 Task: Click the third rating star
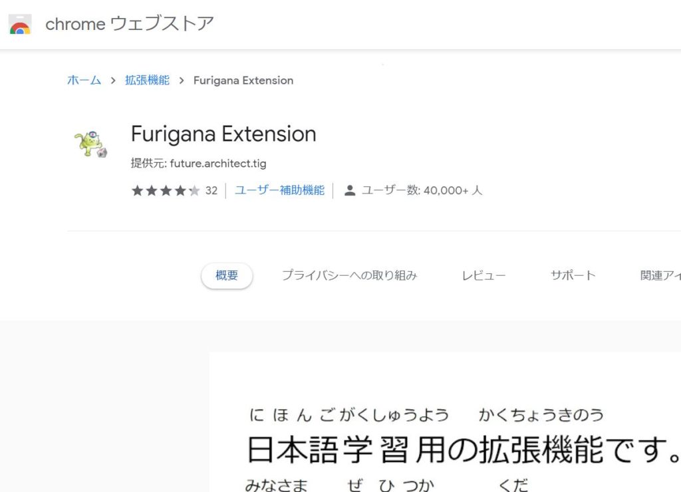[x=166, y=191]
